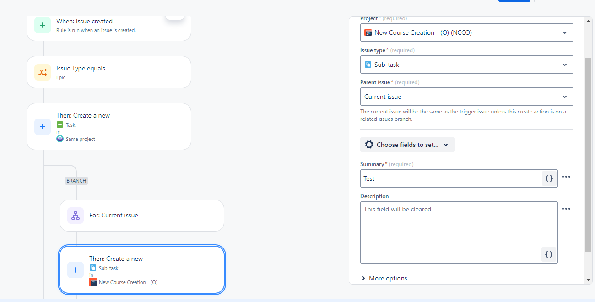Viewport: 595px width, 302px height.
Task: Click the current issue help text under Parent issue
Action: coord(463,115)
